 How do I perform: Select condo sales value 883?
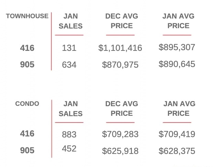click(x=69, y=134)
